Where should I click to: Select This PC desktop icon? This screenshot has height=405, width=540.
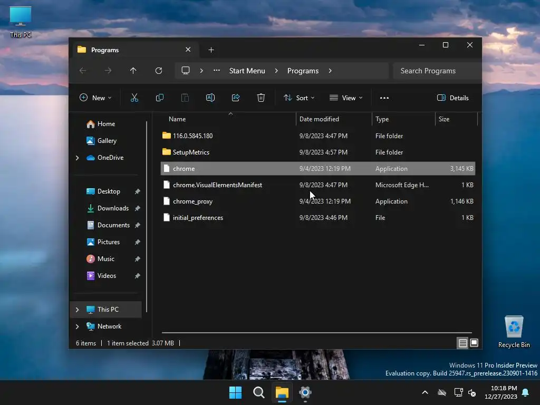click(21, 22)
